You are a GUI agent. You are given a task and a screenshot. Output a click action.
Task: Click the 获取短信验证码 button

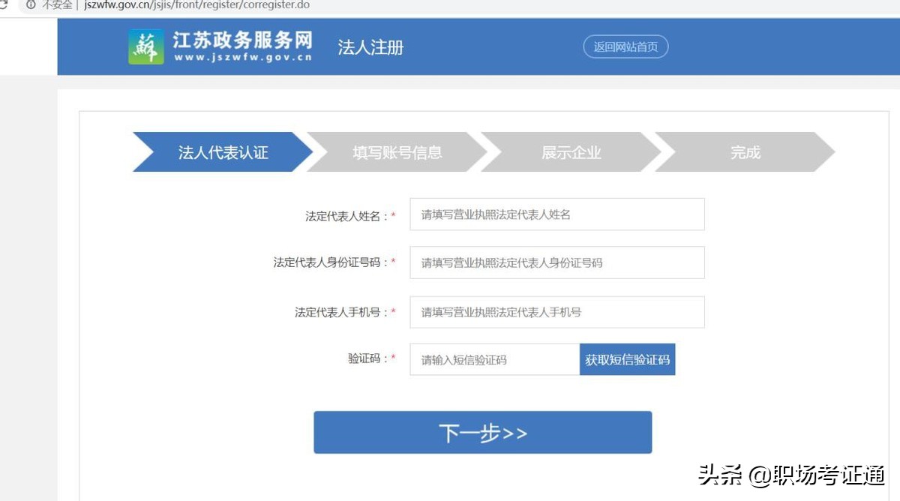click(628, 359)
